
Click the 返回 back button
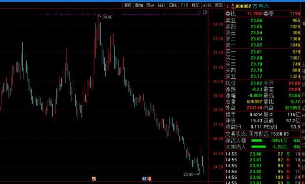[218, 5]
